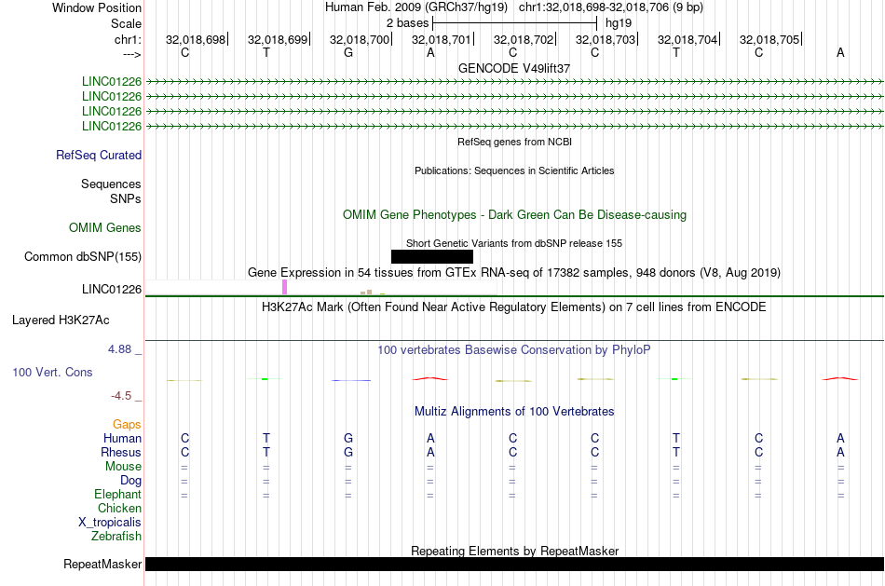Click the chr1:32,018,698-32,018,706 (9 bp) title
This screenshot has width=885, height=586.
click(x=611, y=7)
